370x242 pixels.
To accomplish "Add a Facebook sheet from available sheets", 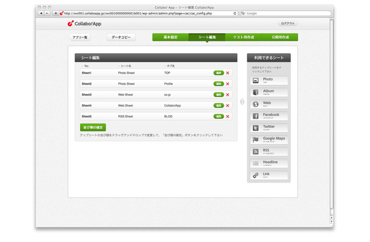I will click(x=269, y=116).
